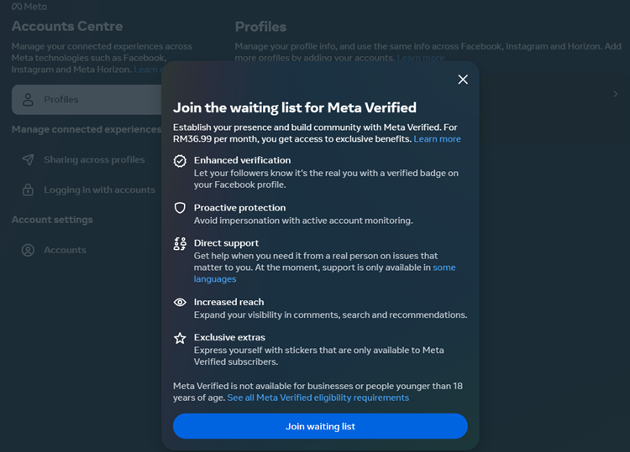Viewport: 630px width, 452px height.
Task: Click the Proactive protection title
Action: click(x=240, y=207)
